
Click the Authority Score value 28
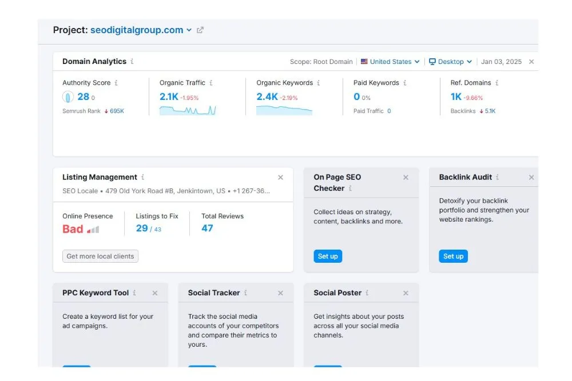pyautogui.click(x=83, y=97)
